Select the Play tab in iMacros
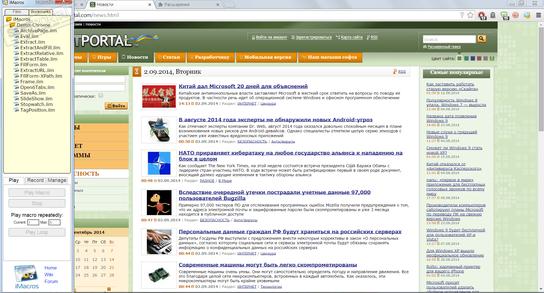 coord(14,180)
